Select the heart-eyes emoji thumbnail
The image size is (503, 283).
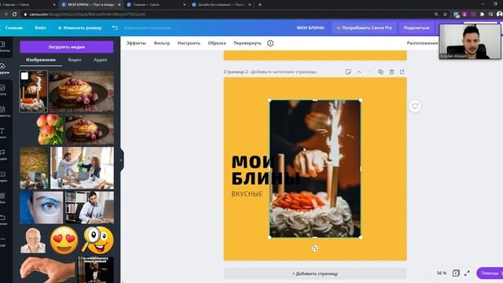(64, 240)
